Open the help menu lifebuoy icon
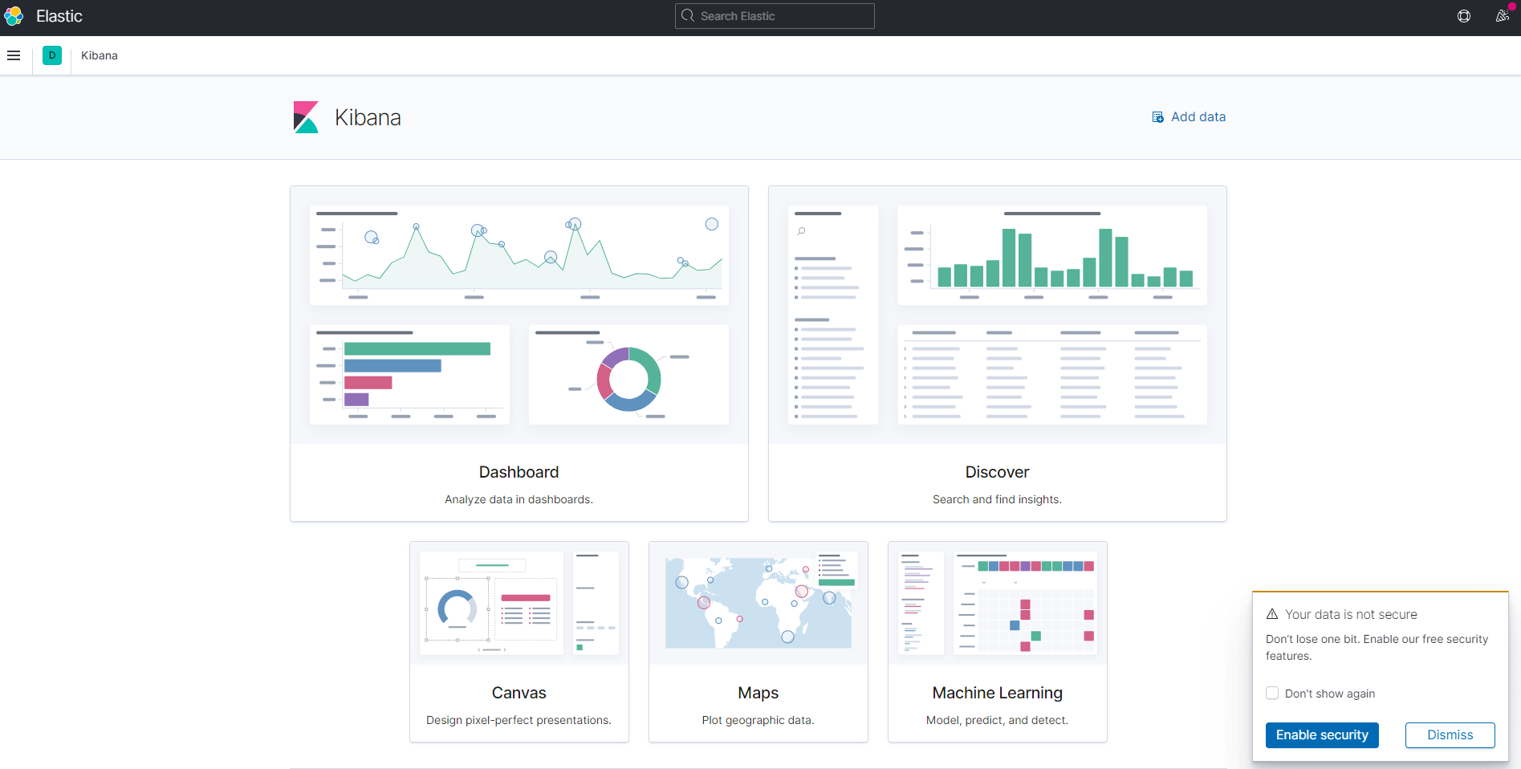Screen dimensions: 1521x769 (x=1464, y=16)
